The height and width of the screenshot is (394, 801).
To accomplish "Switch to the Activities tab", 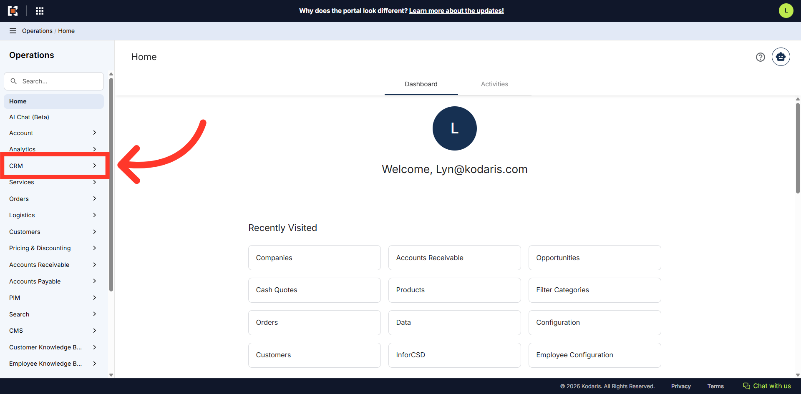I will tap(494, 84).
